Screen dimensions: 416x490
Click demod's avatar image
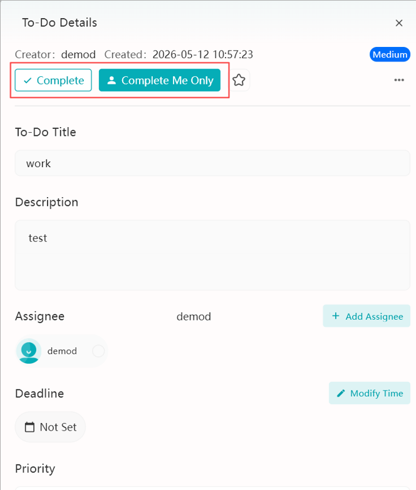coord(29,351)
